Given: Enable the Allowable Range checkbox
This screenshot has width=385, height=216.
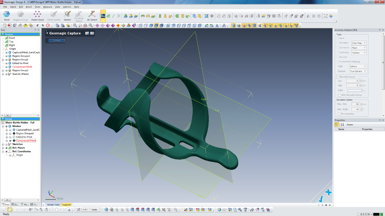Looking at the screenshot, I should [x=338, y=77].
